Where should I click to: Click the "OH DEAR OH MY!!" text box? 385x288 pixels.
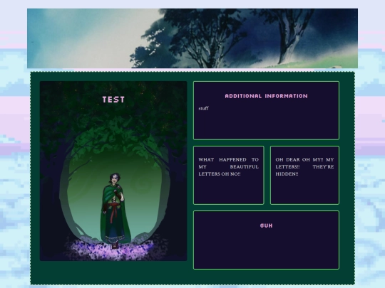point(304,175)
